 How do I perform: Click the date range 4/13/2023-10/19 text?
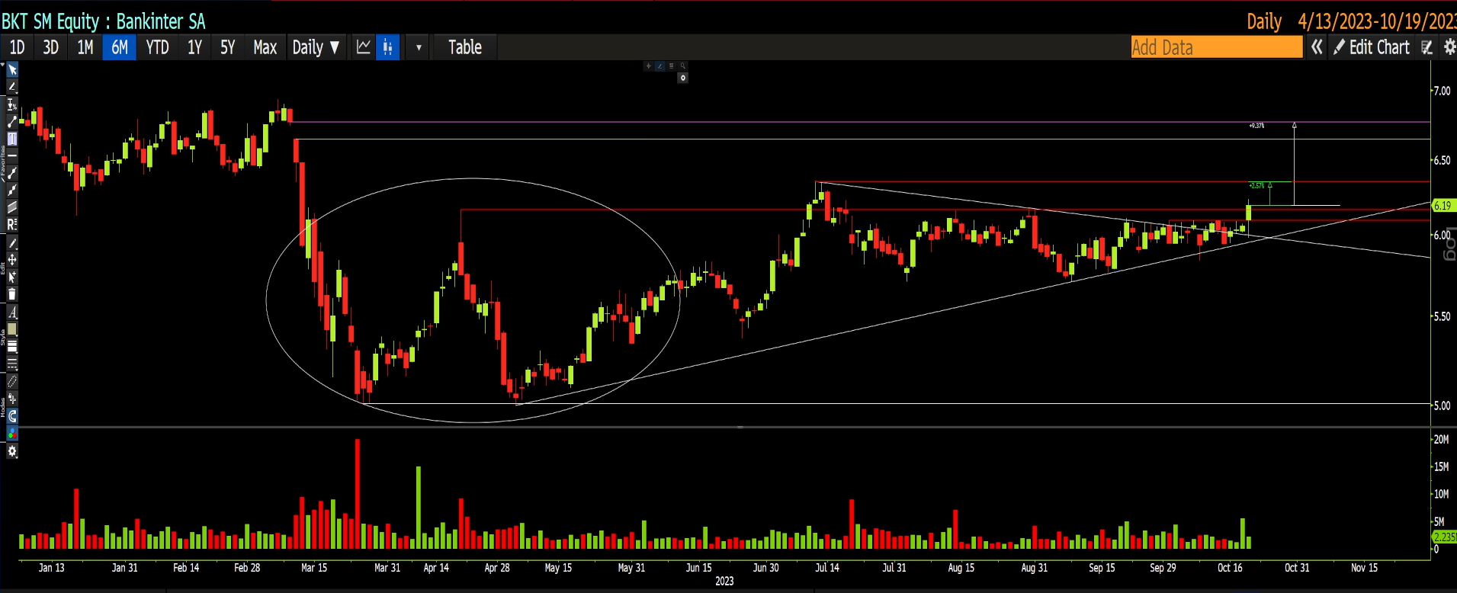coord(1377,21)
